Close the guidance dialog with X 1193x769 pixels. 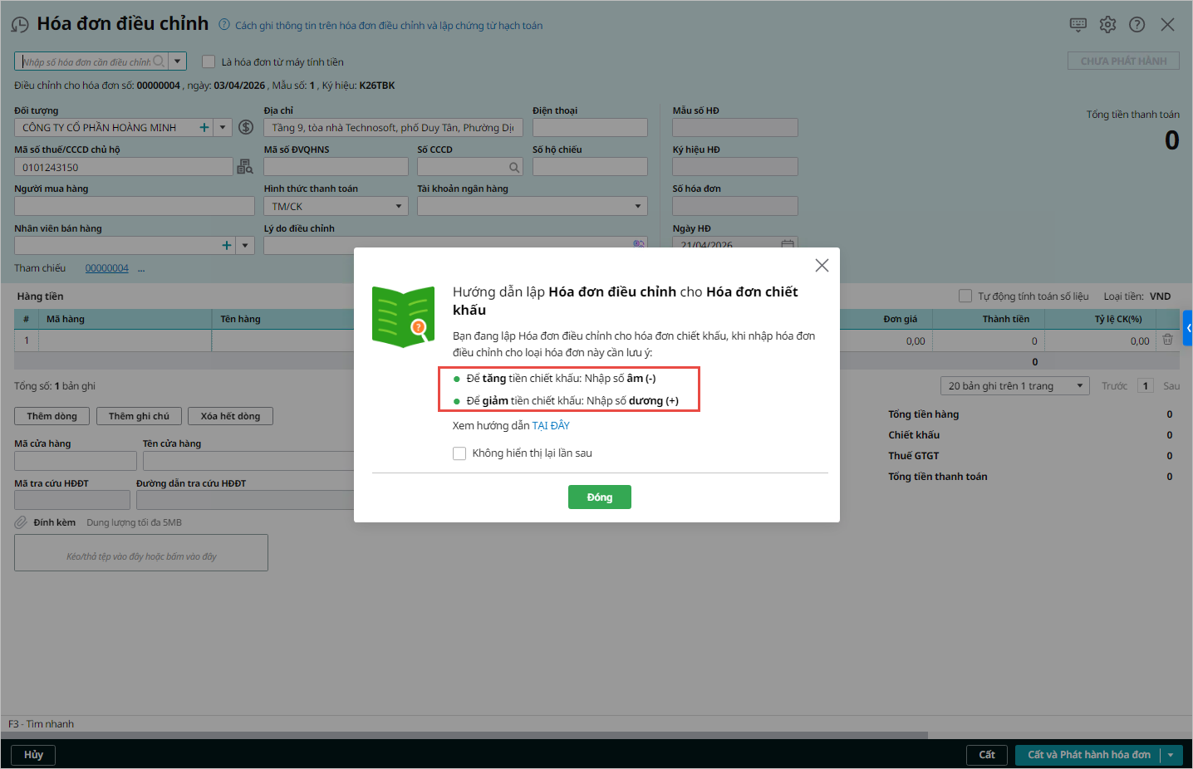[822, 265]
